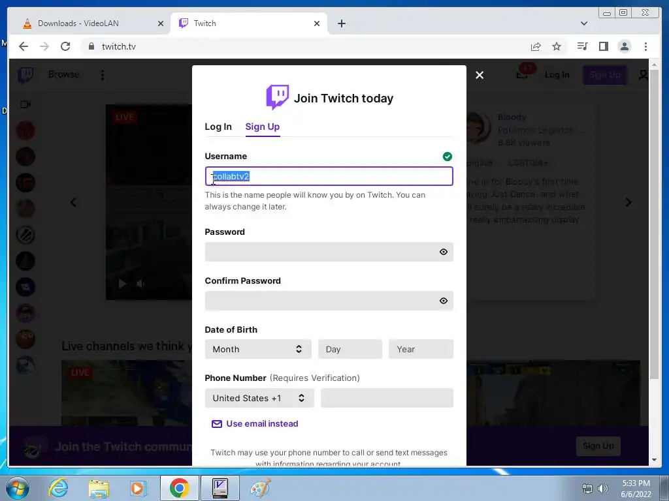Click the green username available checkmark
The image size is (669, 501).
point(447,157)
